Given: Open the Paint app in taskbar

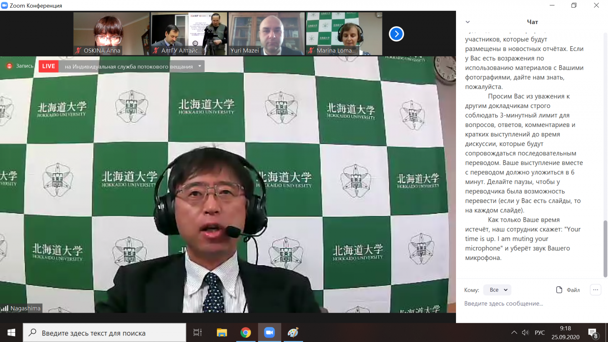Looking at the screenshot, I should click(293, 333).
